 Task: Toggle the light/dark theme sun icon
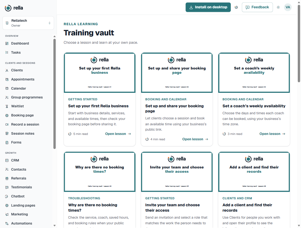point(278,7)
